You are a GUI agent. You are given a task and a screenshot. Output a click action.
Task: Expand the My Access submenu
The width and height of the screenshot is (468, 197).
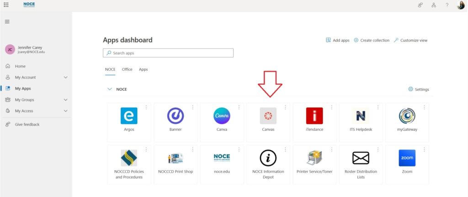click(66, 111)
